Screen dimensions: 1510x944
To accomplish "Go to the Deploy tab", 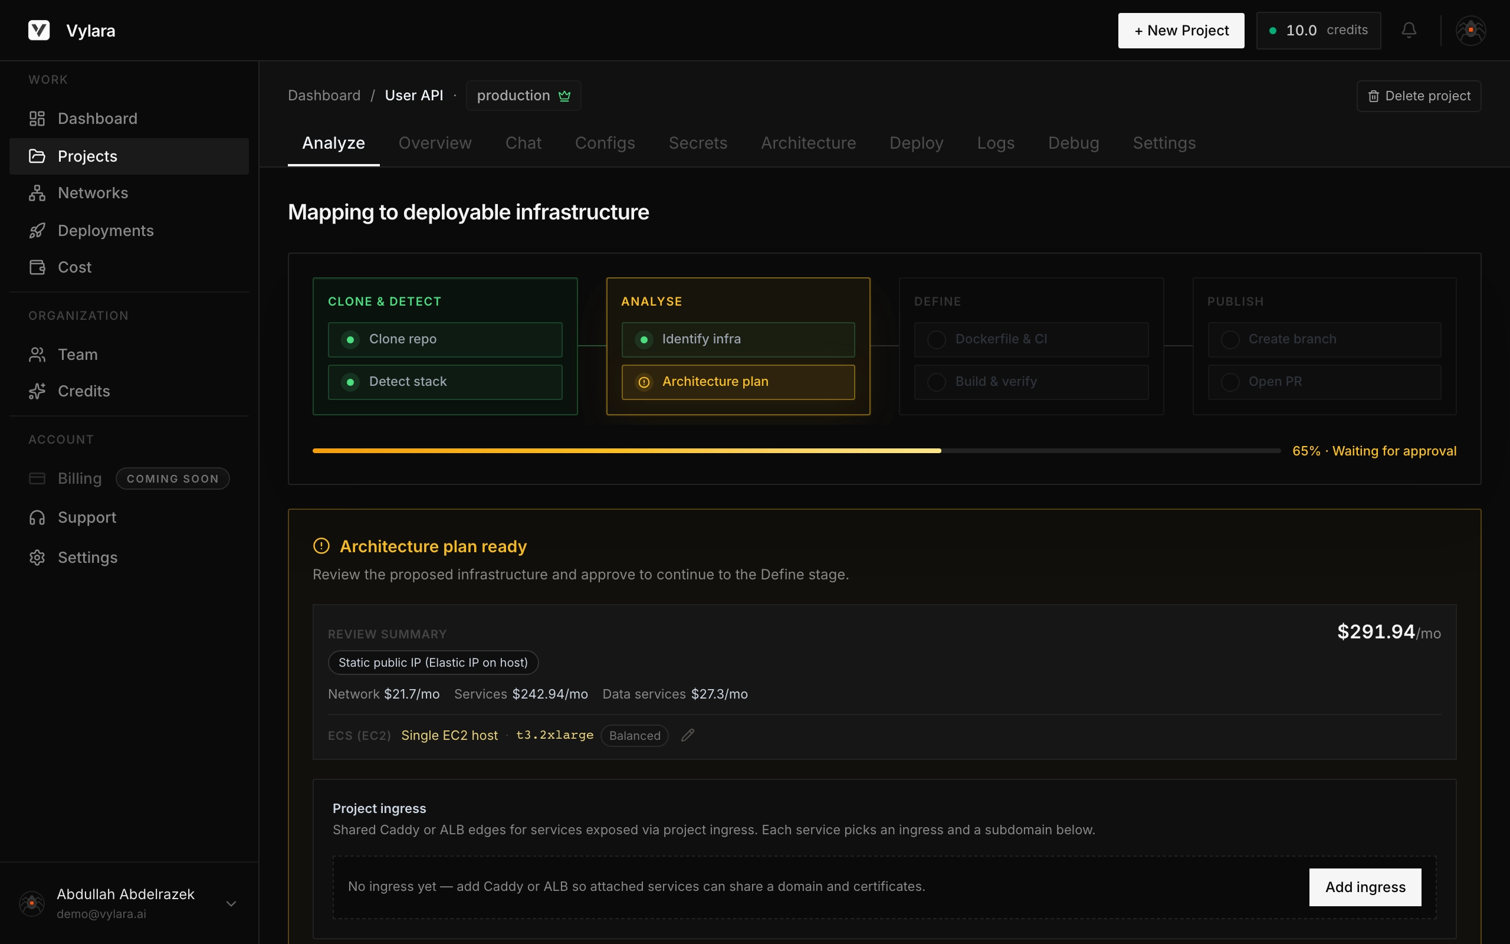I will coord(916,143).
